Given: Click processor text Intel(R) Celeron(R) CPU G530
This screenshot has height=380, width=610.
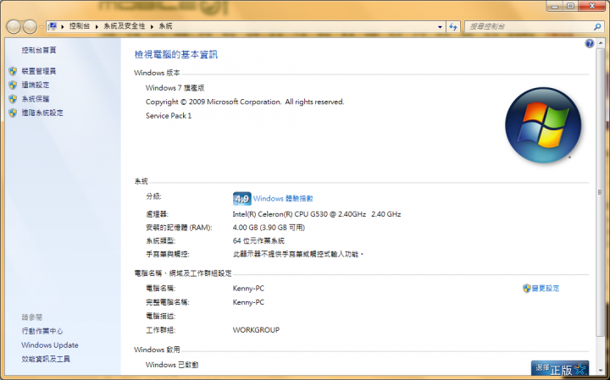Looking at the screenshot, I should [x=317, y=214].
